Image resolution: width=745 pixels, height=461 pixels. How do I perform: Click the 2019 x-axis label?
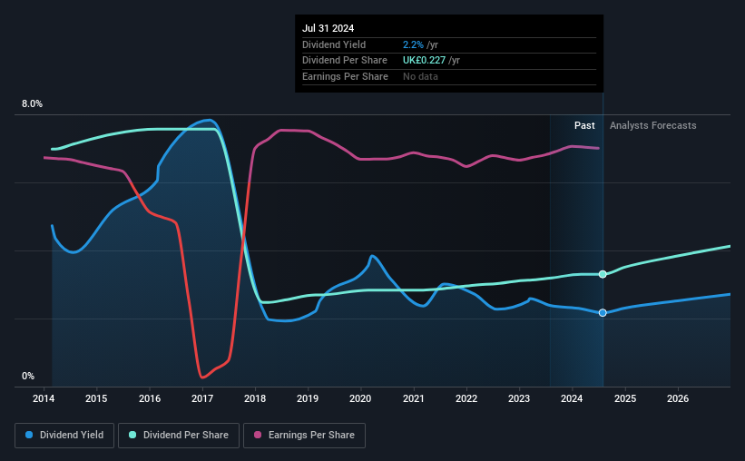click(308, 398)
